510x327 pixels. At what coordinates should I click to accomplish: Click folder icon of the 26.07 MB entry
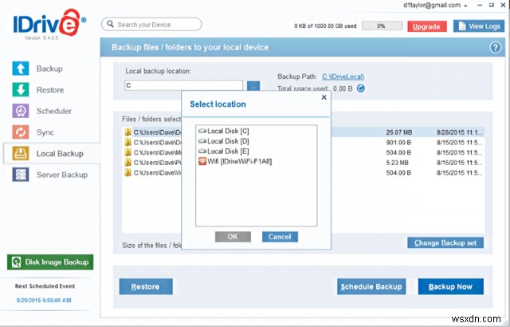(x=127, y=132)
